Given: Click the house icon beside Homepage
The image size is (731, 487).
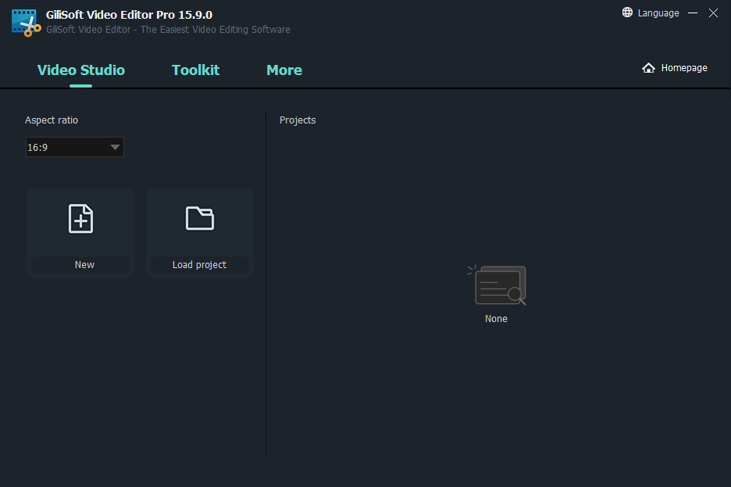Looking at the screenshot, I should pyautogui.click(x=648, y=68).
